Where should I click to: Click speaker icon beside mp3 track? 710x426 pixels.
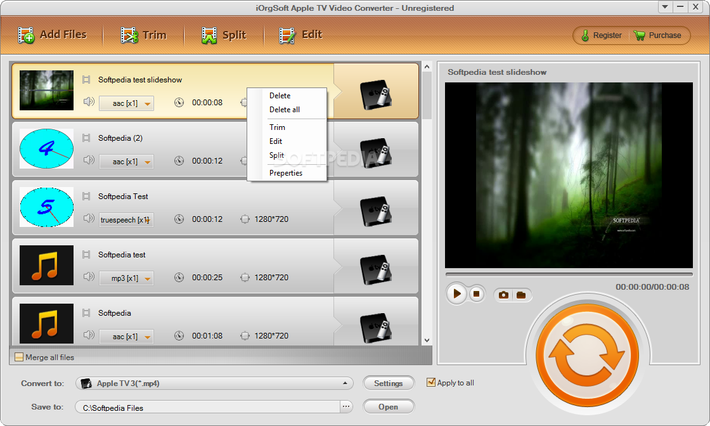coord(89,276)
